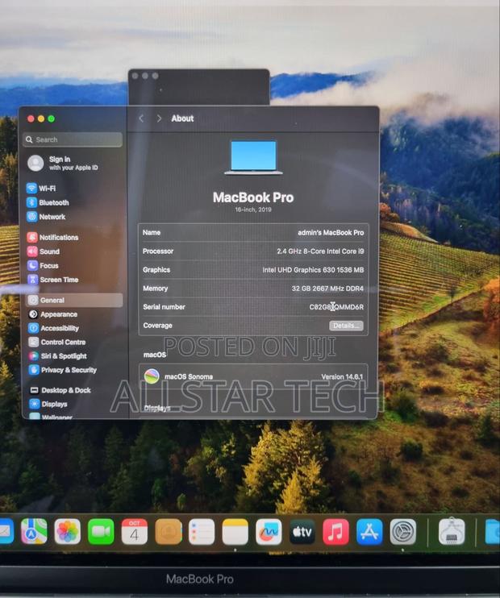The width and height of the screenshot is (500, 598).
Task: Launch Apple TV from the Dock
Action: click(302, 531)
